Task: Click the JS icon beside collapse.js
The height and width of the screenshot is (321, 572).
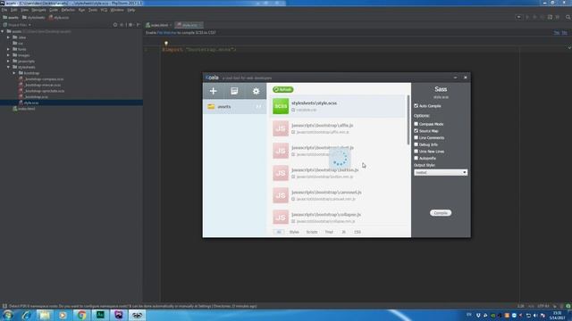Action: tap(281, 217)
